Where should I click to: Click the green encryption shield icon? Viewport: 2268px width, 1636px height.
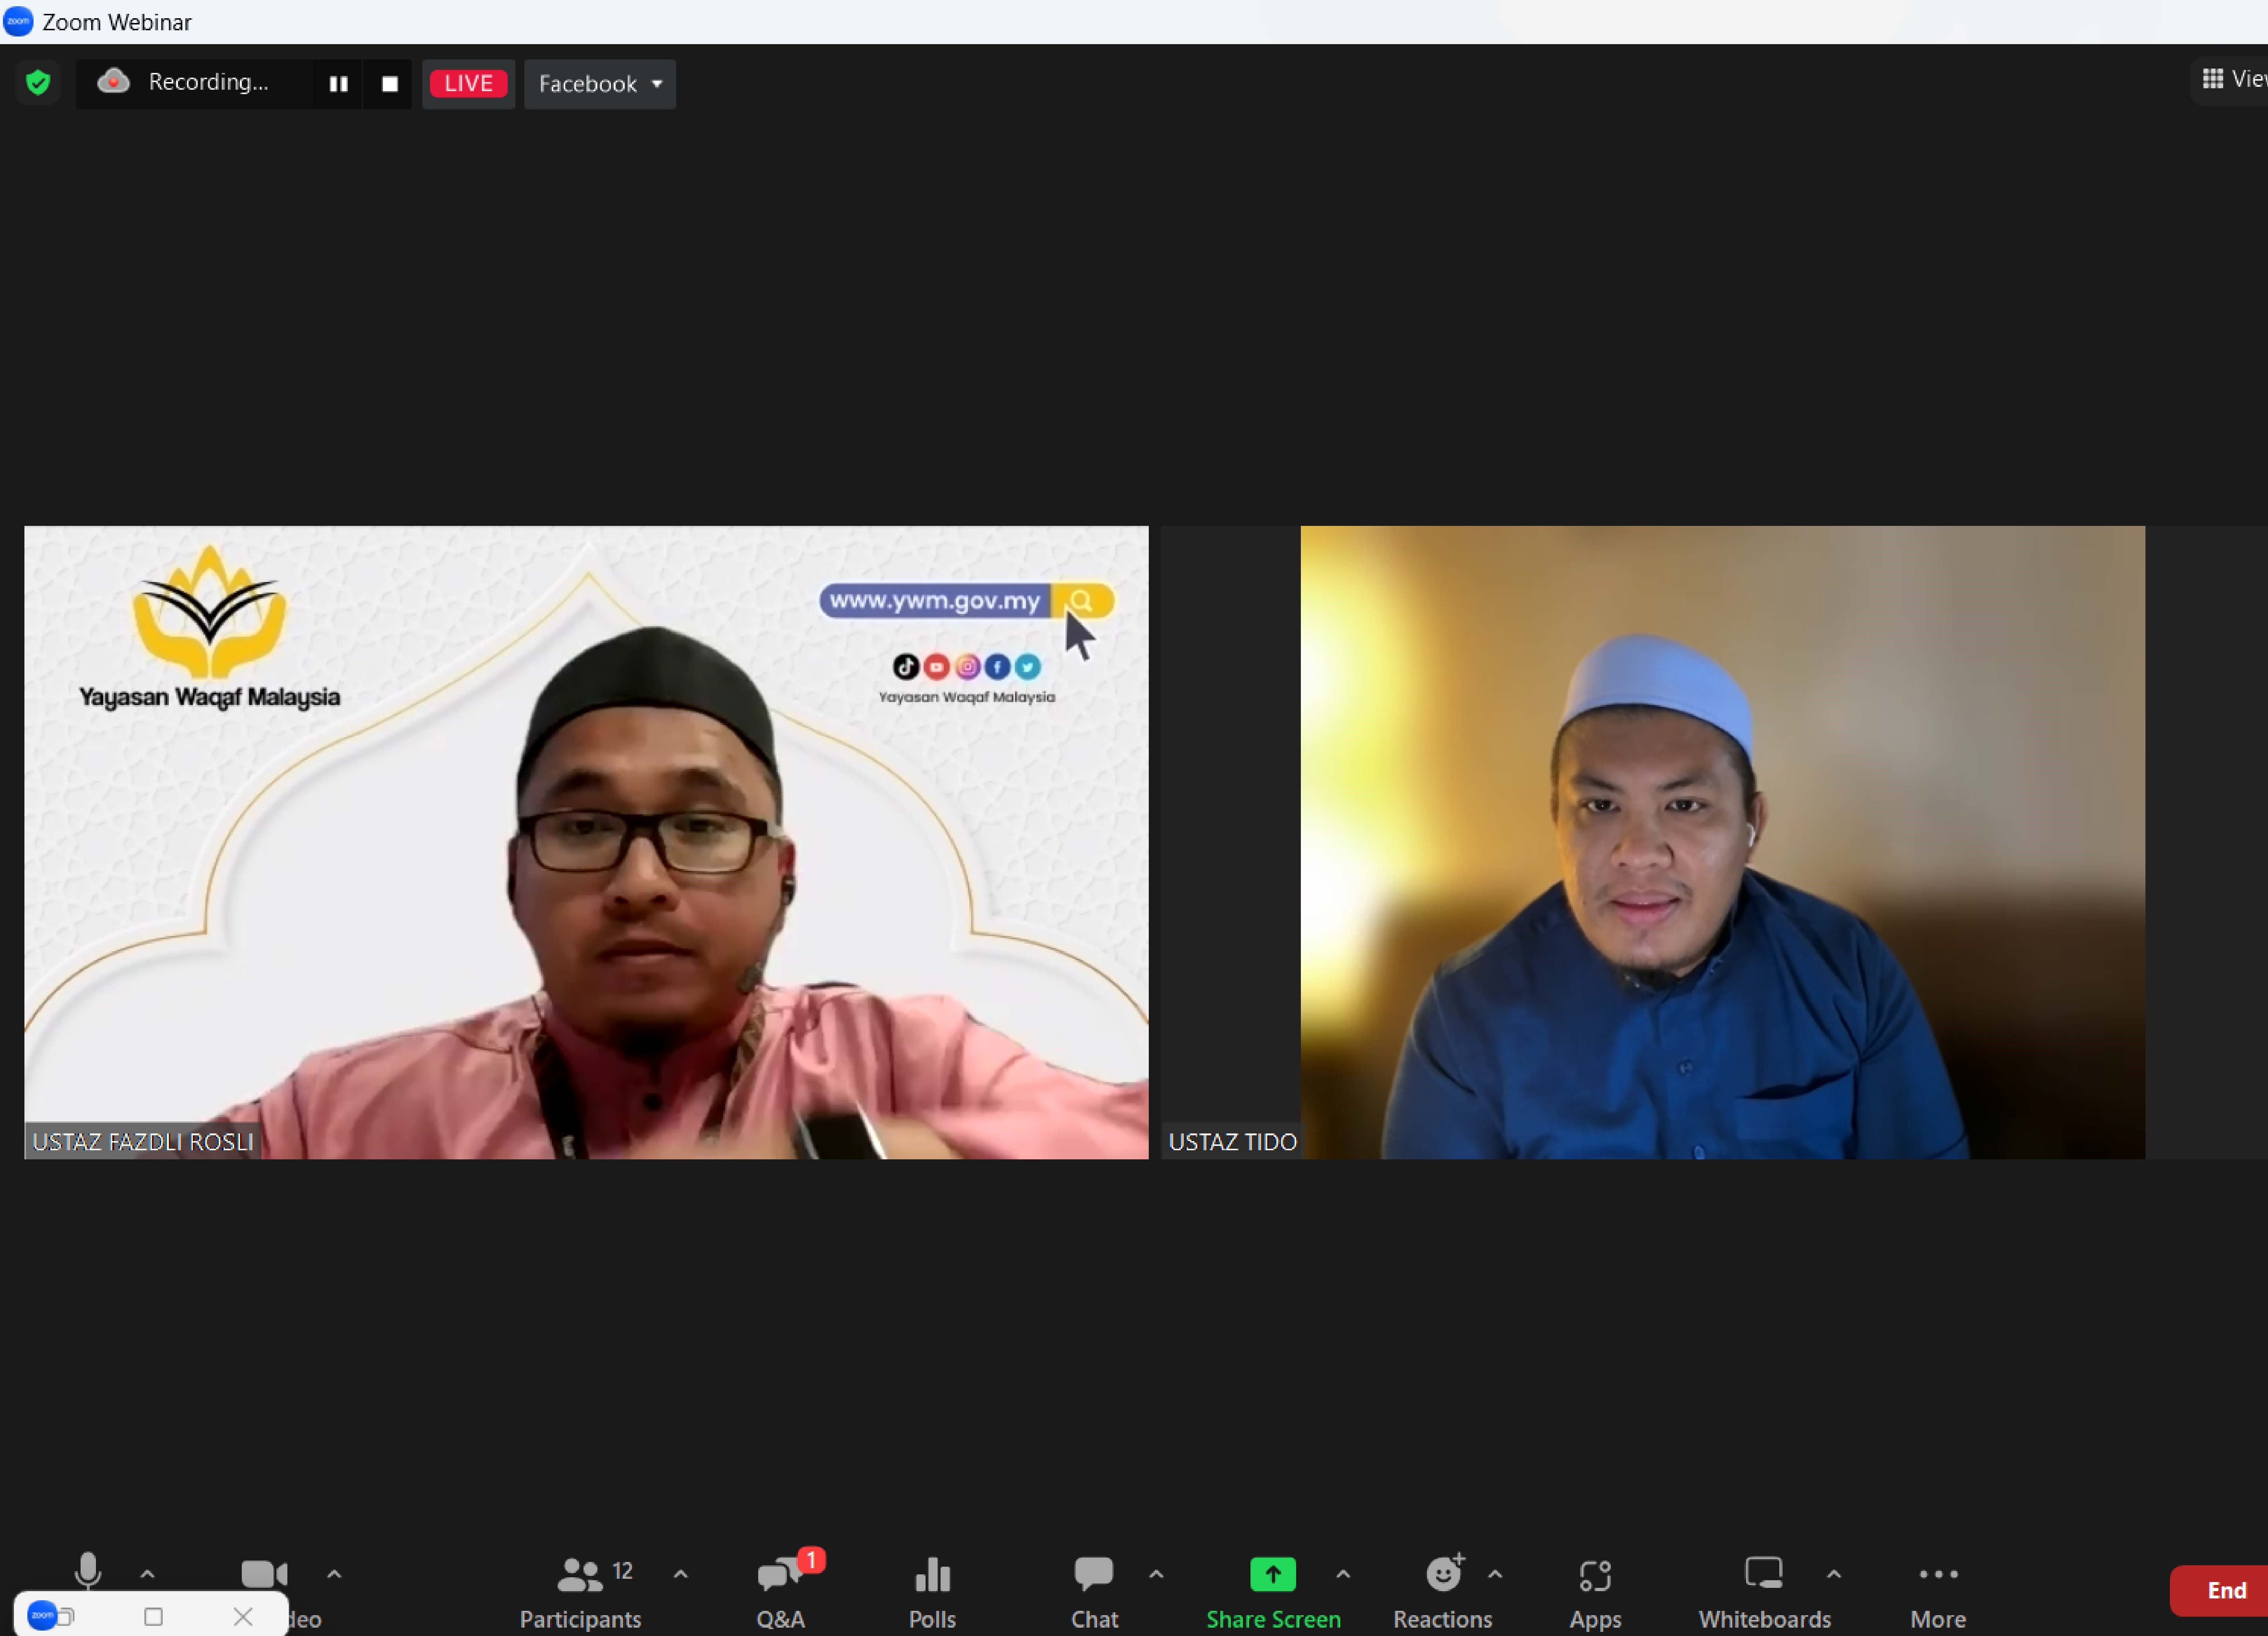coord(38,82)
